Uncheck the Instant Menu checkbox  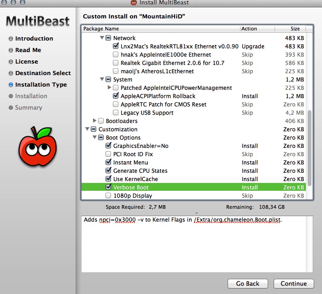tap(108, 162)
